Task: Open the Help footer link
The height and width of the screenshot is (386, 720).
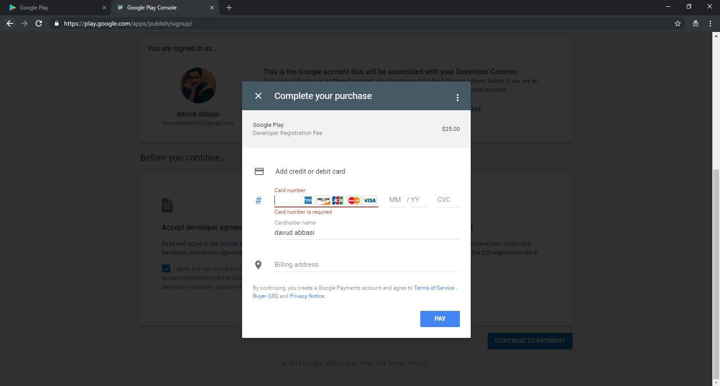Action: coord(366,364)
